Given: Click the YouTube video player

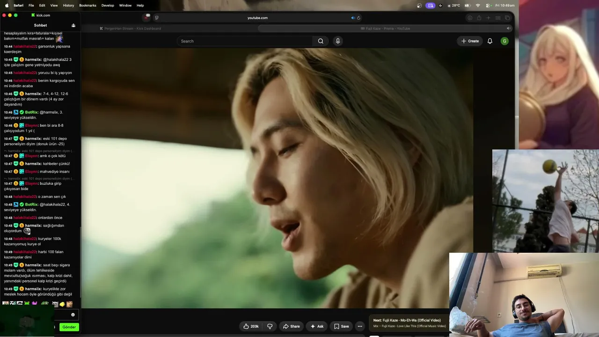Looking at the screenshot, I should [277, 178].
